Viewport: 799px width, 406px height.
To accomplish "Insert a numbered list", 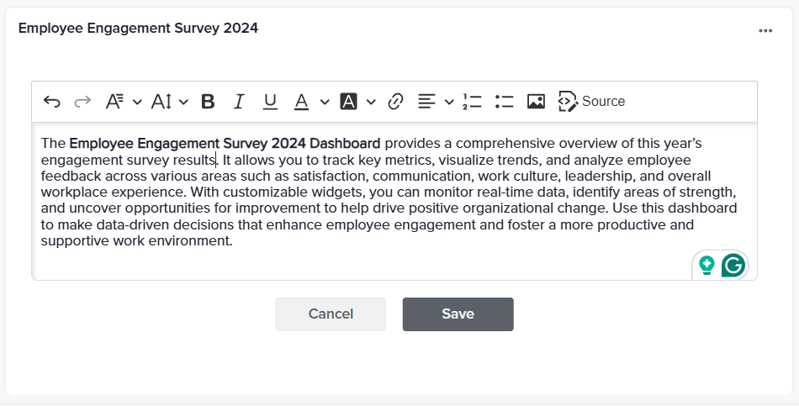I will (473, 102).
